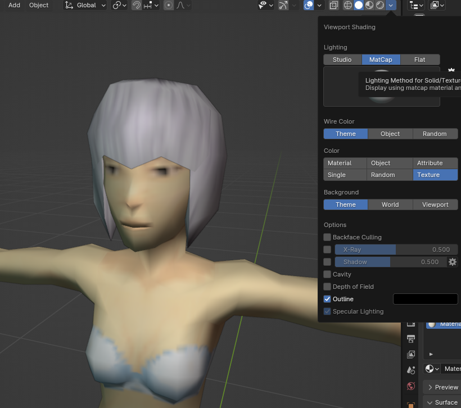The width and height of the screenshot is (461, 408).
Task: Toggle X-Ray view in header
Action: 333,5
